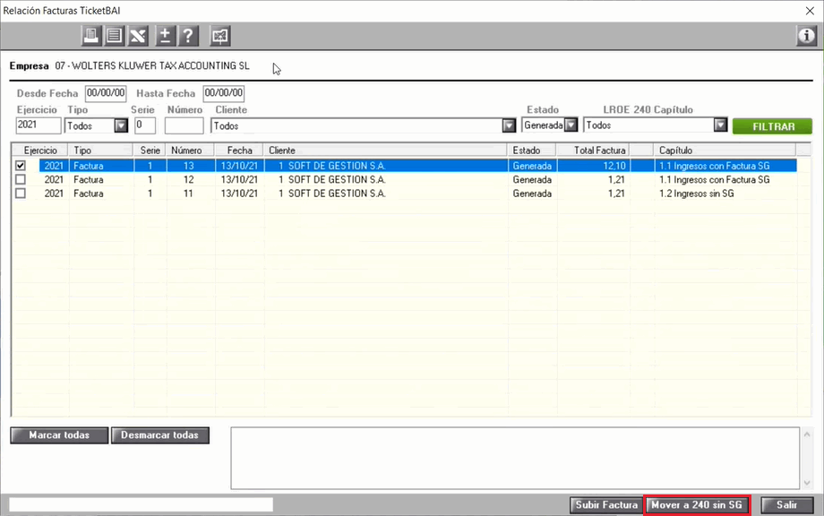Click the printer icon in the toolbar
Image resolution: width=824 pixels, height=516 pixels.
pos(91,36)
